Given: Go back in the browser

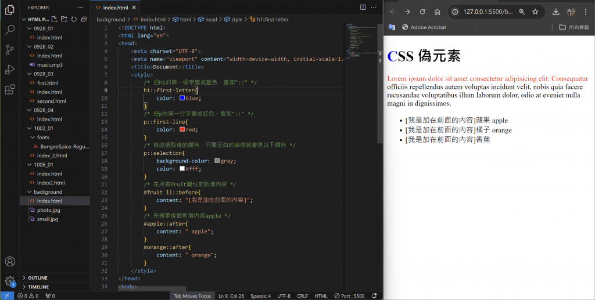Looking at the screenshot, I should point(393,12).
